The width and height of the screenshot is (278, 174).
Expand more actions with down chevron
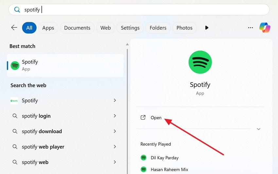[x=258, y=129]
